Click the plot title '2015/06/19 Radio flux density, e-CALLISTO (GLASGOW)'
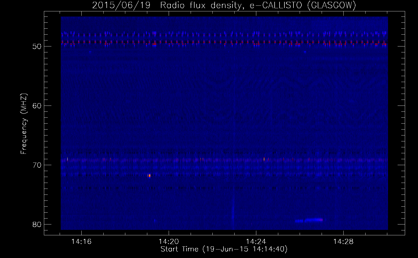The width and height of the screenshot is (418, 258). click(224, 5)
